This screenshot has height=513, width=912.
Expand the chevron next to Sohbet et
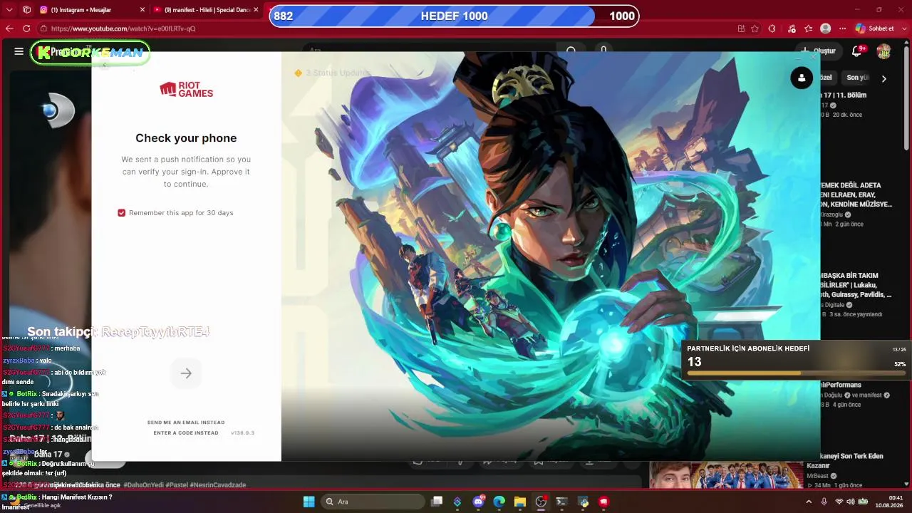(x=903, y=28)
